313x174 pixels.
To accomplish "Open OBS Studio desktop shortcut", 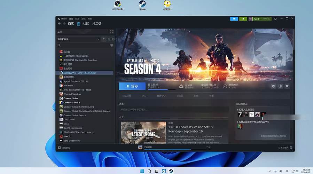I will [x=117, y=5].
